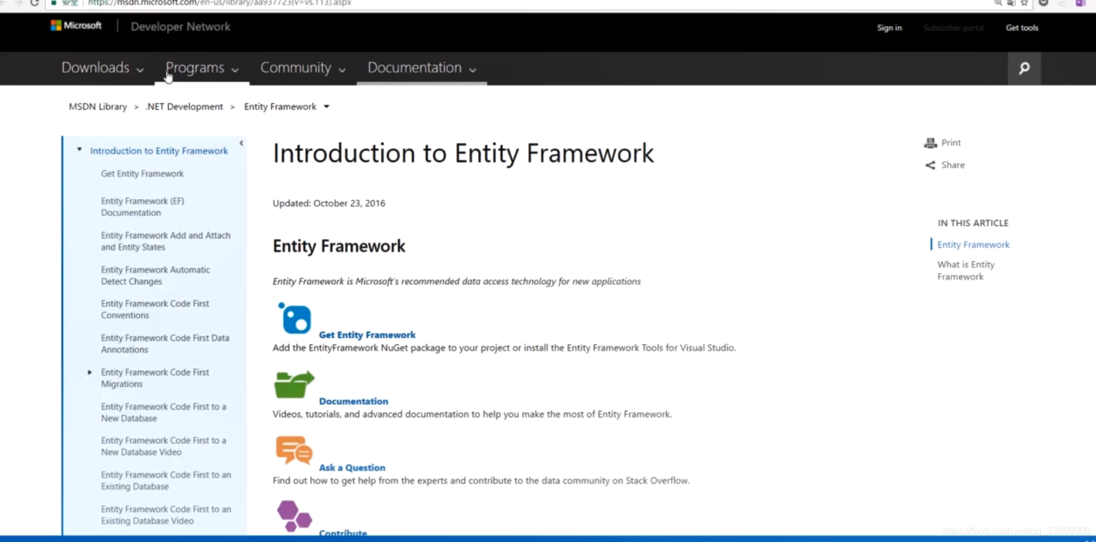Open the Programs dropdown menu
Screen dimensions: 1096x542
[202, 68]
